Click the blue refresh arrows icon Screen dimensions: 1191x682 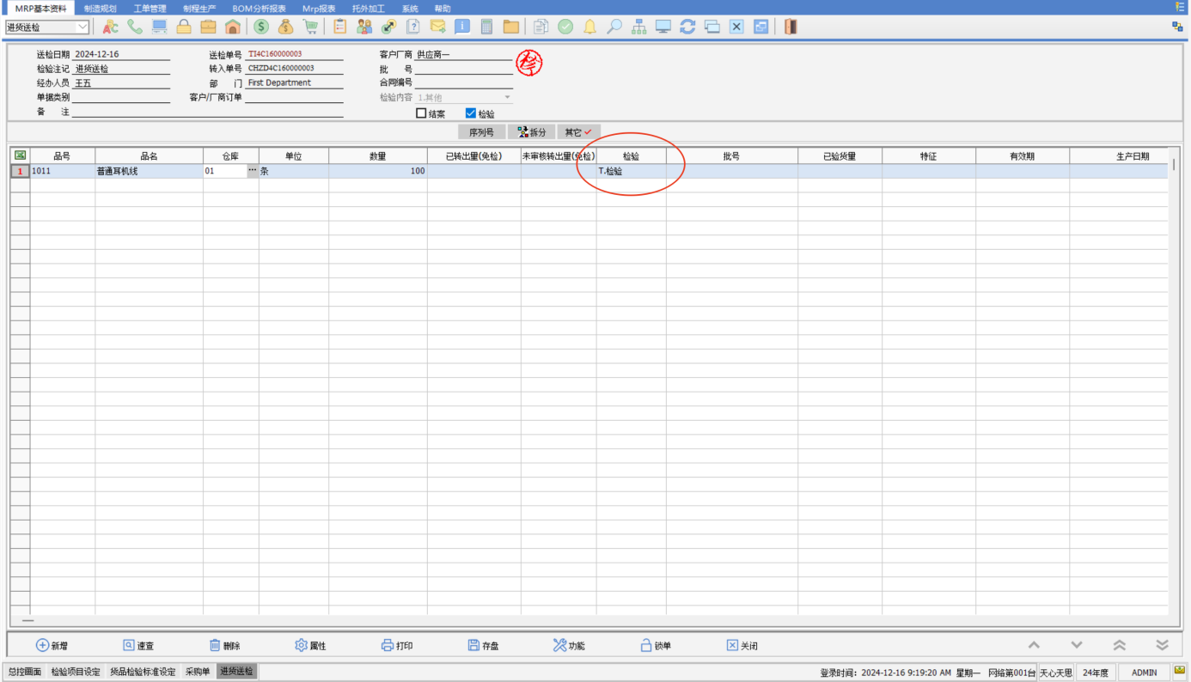click(x=687, y=27)
